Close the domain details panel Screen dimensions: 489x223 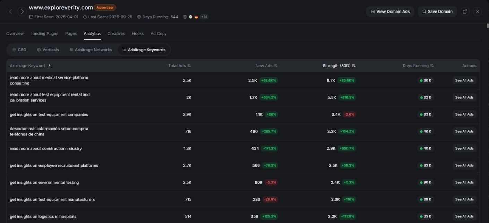pos(478,11)
